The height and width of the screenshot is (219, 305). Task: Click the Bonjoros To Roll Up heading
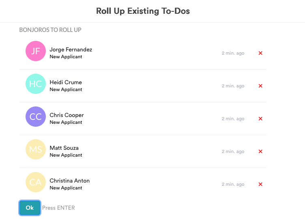[x=50, y=30]
